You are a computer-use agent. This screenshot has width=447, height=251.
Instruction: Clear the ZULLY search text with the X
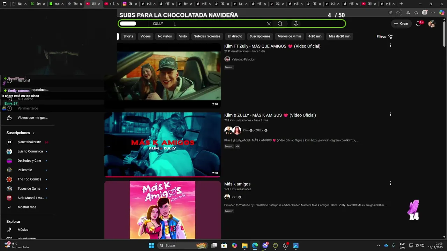point(269,24)
